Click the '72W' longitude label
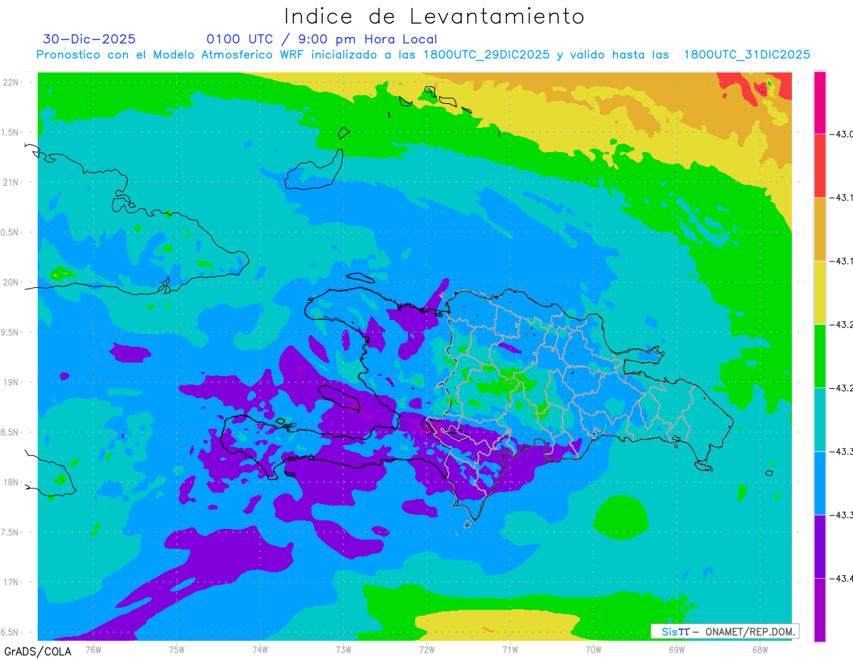The width and height of the screenshot is (853, 659). tap(426, 649)
